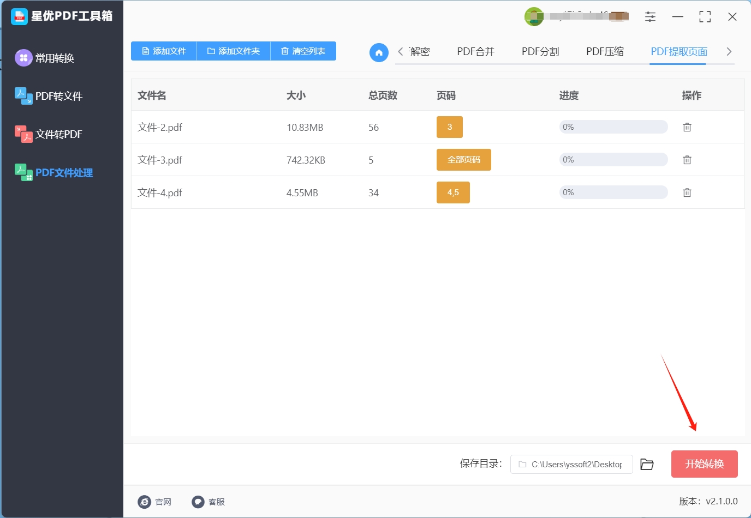Viewport: 751px width, 518px height.
Task: Open the 官网 link
Action: tap(163, 502)
